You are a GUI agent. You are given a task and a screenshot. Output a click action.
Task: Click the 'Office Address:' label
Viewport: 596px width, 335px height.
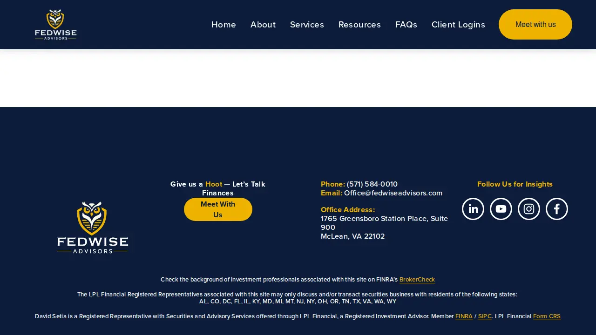tap(348, 210)
